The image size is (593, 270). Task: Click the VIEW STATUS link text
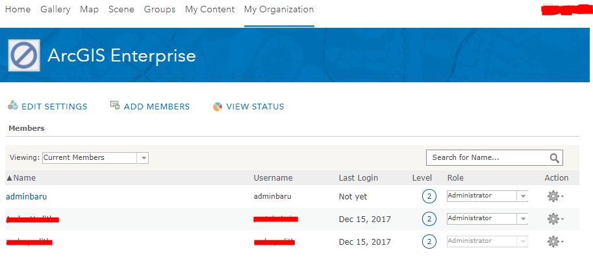[255, 107]
